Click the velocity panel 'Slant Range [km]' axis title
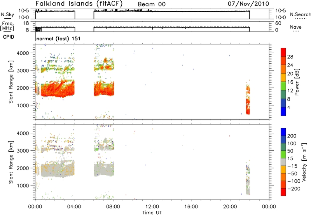311x215 pixels. coord(11,162)
